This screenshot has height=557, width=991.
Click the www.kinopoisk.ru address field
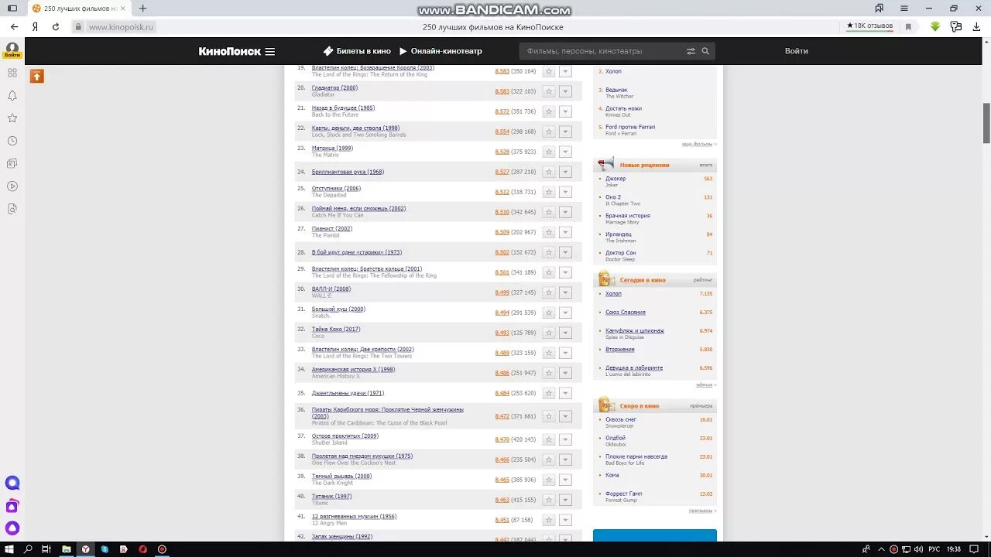(x=121, y=26)
